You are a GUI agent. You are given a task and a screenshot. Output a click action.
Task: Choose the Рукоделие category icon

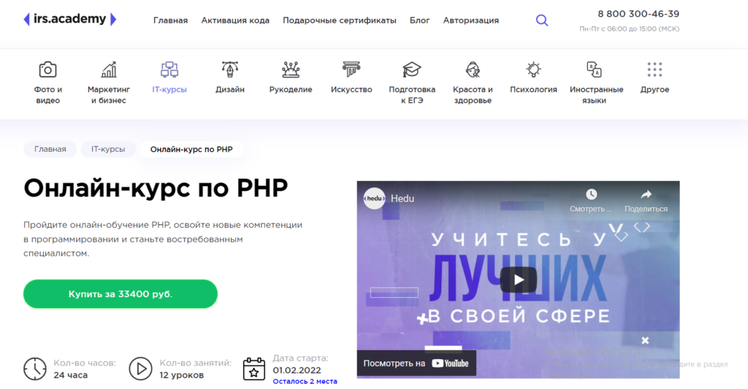tap(291, 69)
